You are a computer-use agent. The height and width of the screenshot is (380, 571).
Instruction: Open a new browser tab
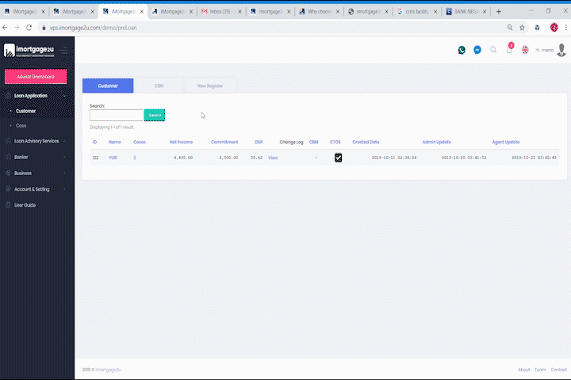coord(499,12)
